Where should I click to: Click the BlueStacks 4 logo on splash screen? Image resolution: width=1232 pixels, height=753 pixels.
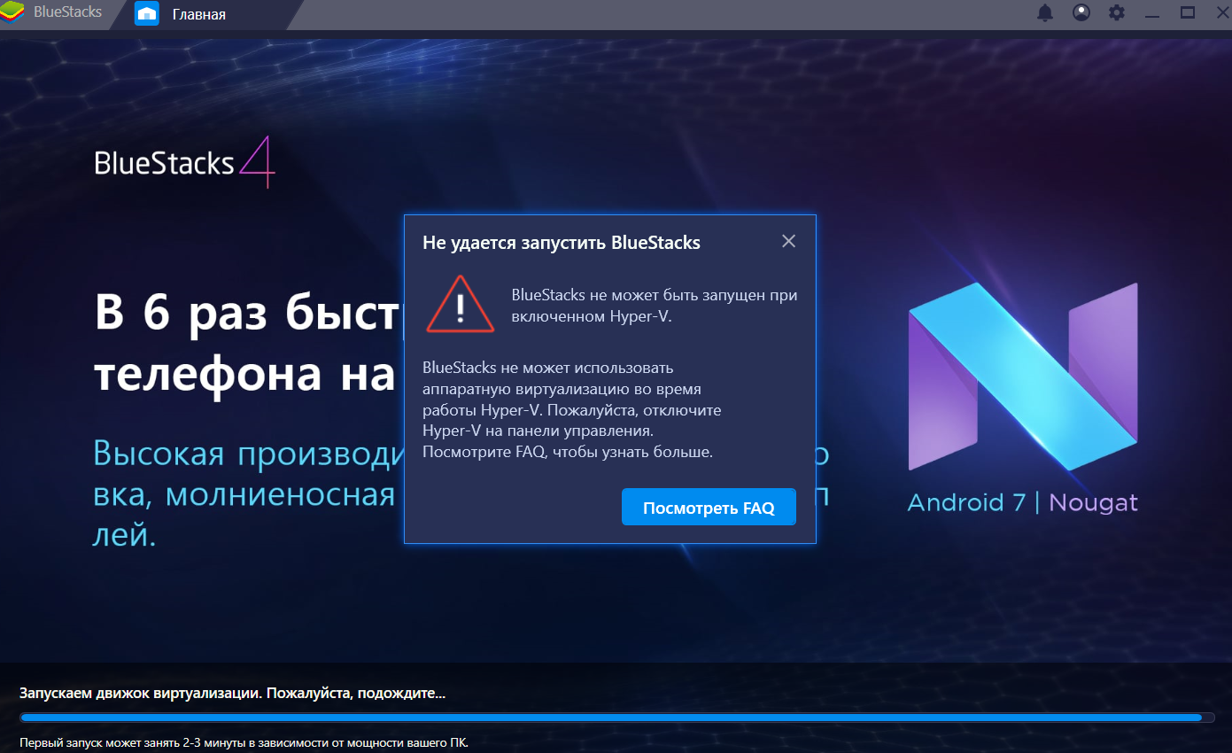tap(185, 163)
